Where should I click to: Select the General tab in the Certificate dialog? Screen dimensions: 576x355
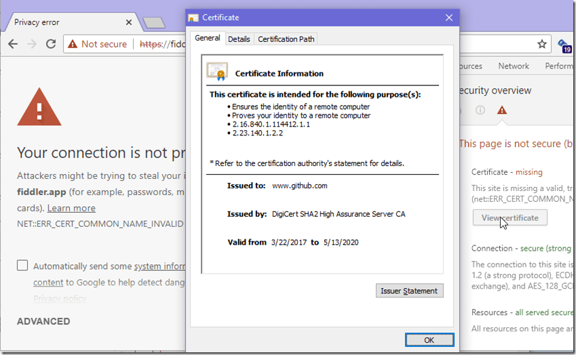(207, 39)
